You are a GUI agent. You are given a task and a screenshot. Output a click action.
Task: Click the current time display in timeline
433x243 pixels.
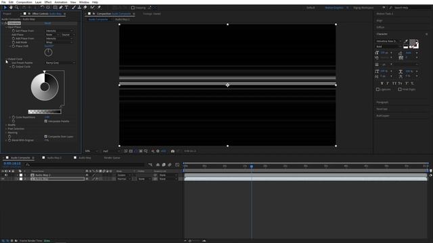[12, 163]
